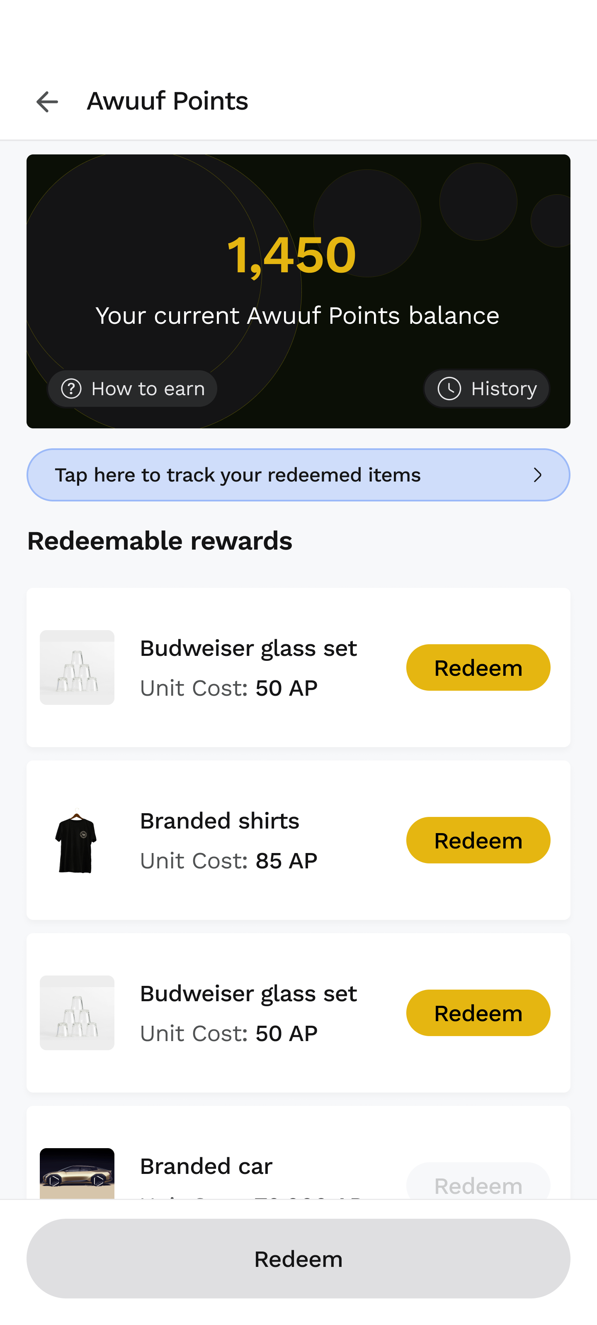Tap the Awuuf Points page title

click(167, 101)
